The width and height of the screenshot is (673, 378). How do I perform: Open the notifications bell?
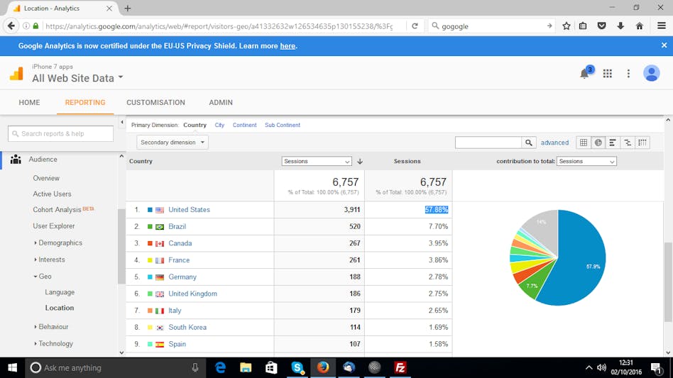click(x=585, y=74)
